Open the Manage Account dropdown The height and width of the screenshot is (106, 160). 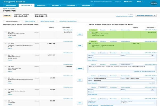pos(146,15)
